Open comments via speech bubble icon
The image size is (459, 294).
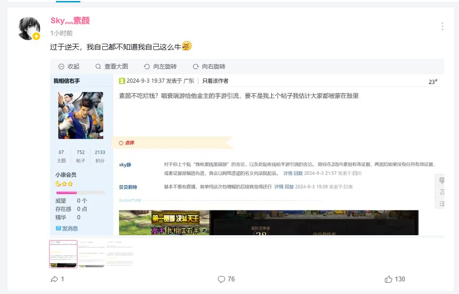221,279
